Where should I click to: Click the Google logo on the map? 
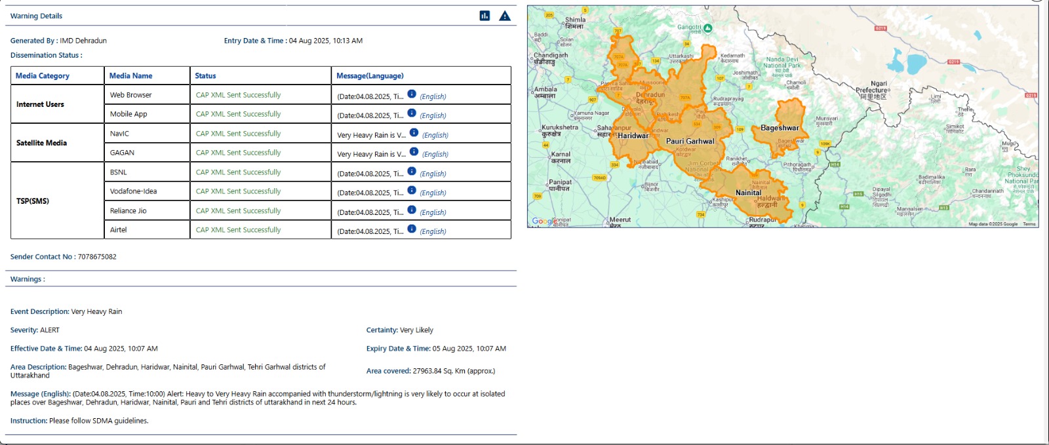[542, 222]
